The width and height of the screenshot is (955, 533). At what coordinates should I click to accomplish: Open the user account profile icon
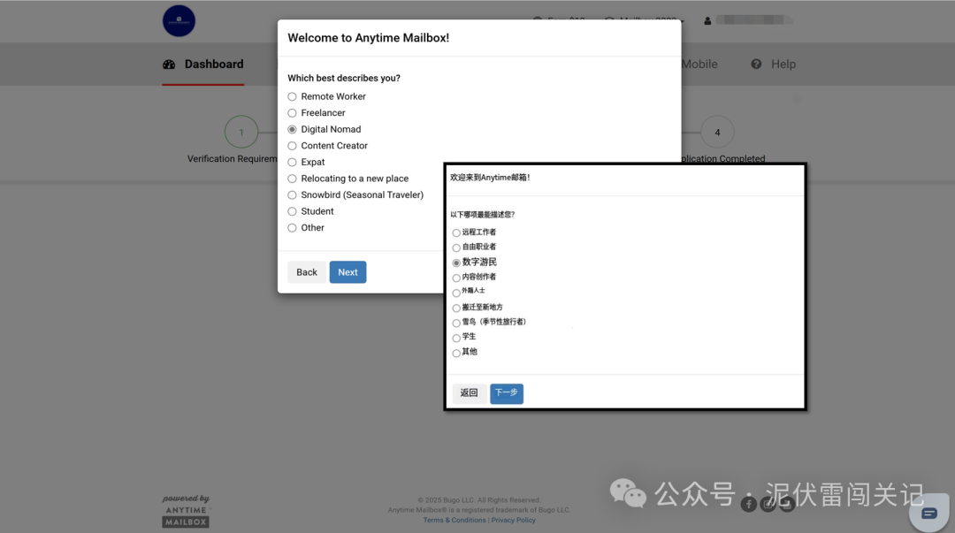707,20
